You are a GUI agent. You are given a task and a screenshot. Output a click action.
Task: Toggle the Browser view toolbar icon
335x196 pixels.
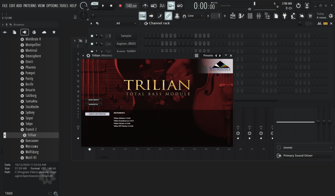pos(267,16)
